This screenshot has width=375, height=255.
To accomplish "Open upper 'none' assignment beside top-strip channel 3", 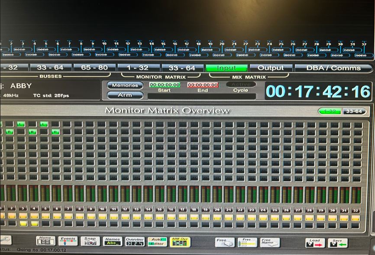I will coord(23,49).
